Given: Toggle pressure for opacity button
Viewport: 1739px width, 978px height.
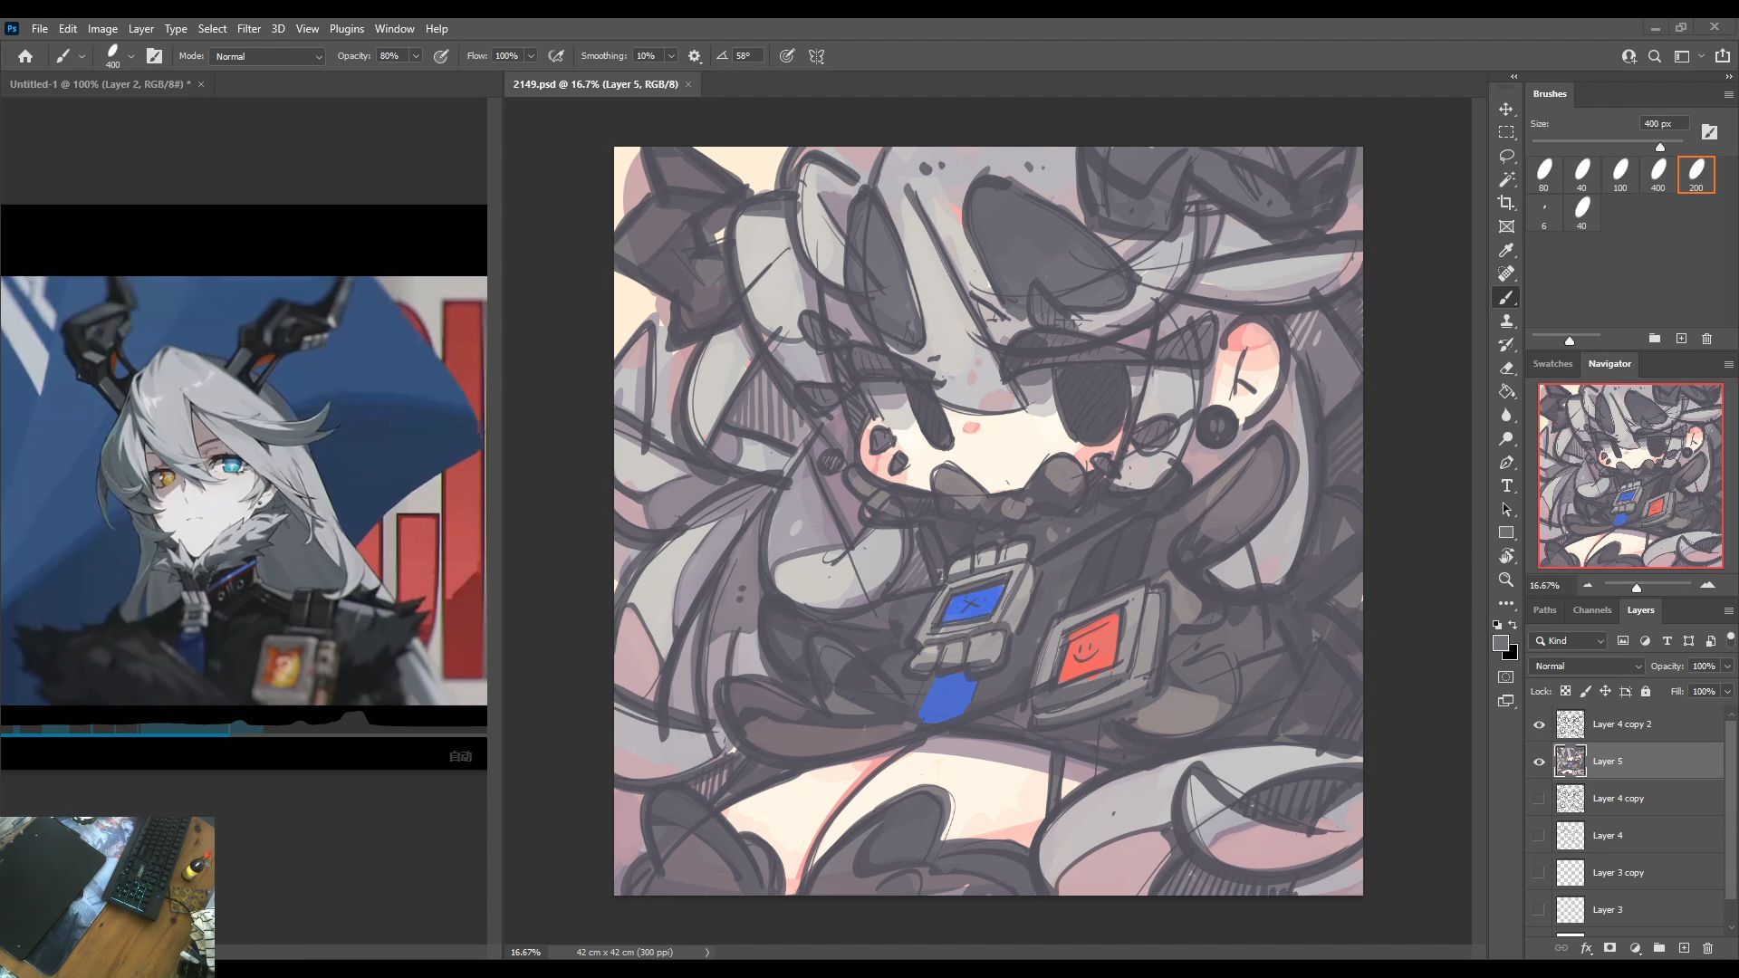Looking at the screenshot, I should click(x=441, y=56).
